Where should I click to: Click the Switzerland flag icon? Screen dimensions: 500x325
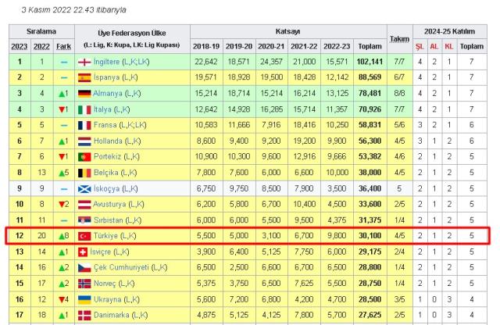click(x=83, y=252)
